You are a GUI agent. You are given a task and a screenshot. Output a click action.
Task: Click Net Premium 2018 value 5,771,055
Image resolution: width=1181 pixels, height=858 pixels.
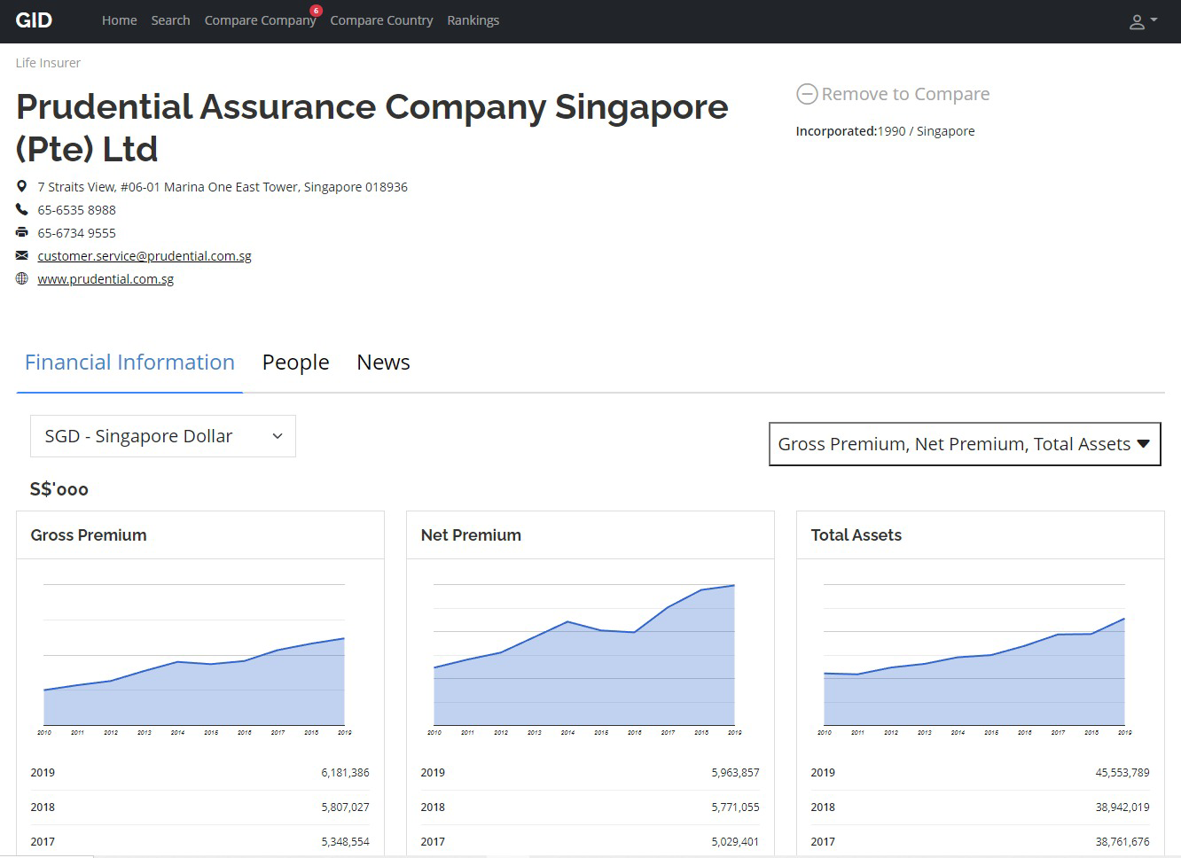pos(735,807)
